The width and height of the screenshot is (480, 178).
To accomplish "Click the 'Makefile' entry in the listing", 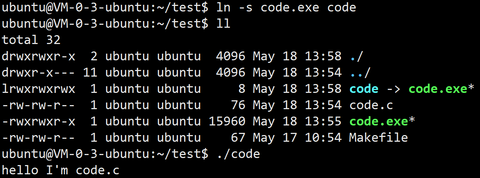I will [x=378, y=138].
